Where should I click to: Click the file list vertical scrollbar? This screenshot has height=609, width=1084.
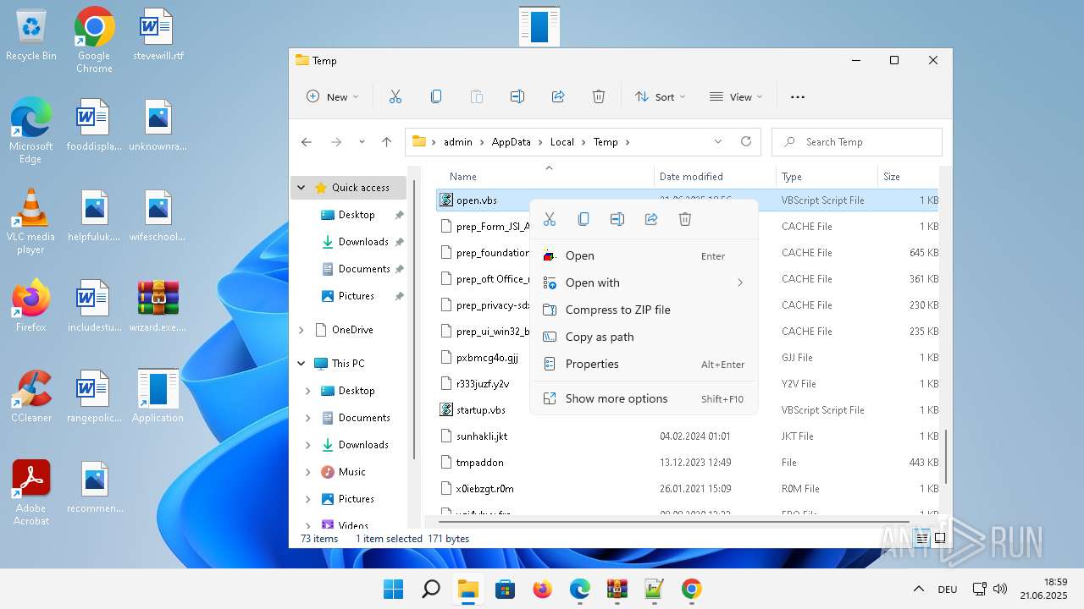945,457
